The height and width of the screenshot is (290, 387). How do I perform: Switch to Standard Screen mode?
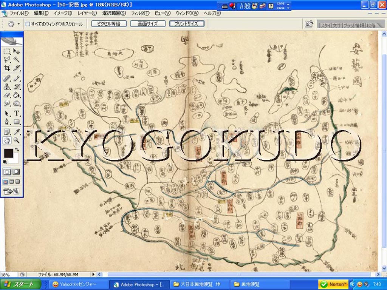click(5, 182)
